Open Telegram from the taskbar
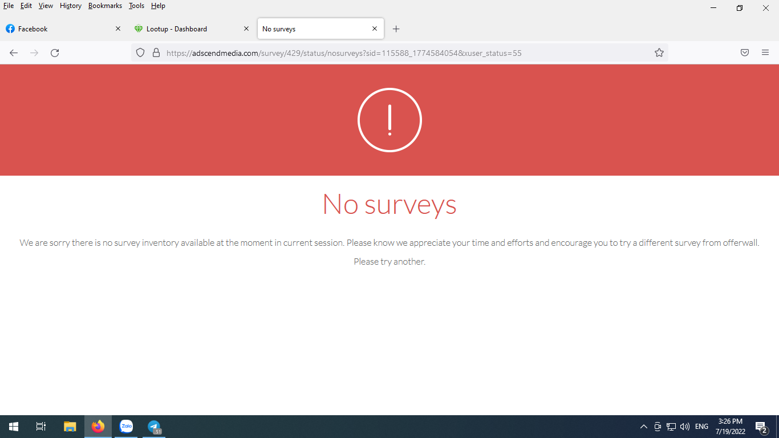This screenshot has height=438, width=779. click(x=154, y=427)
